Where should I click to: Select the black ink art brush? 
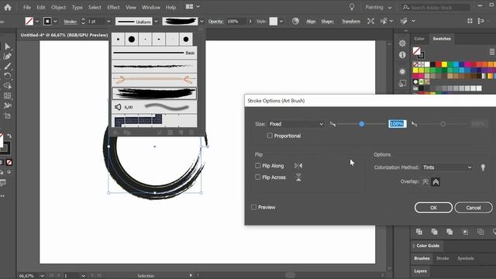click(x=154, y=93)
